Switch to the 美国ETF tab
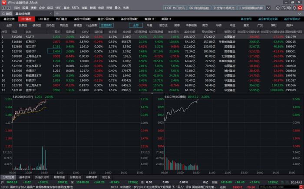This screenshot has height=189, width=304. (x=166, y=19)
